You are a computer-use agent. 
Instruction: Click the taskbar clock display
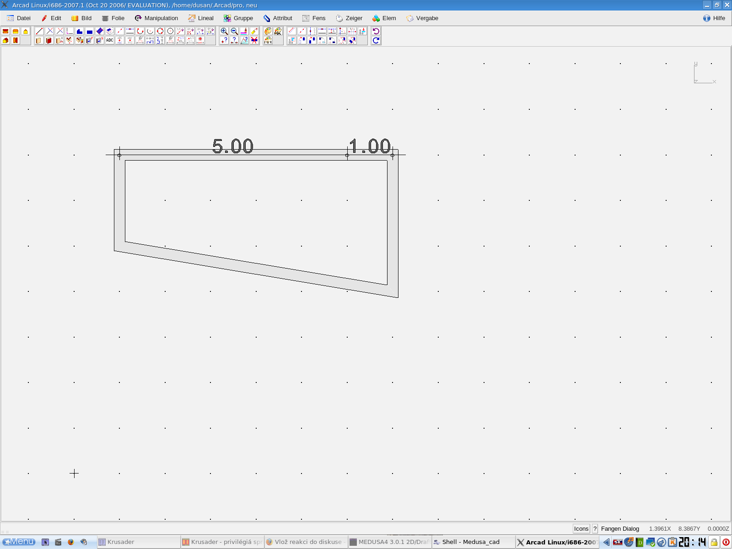pos(693,542)
